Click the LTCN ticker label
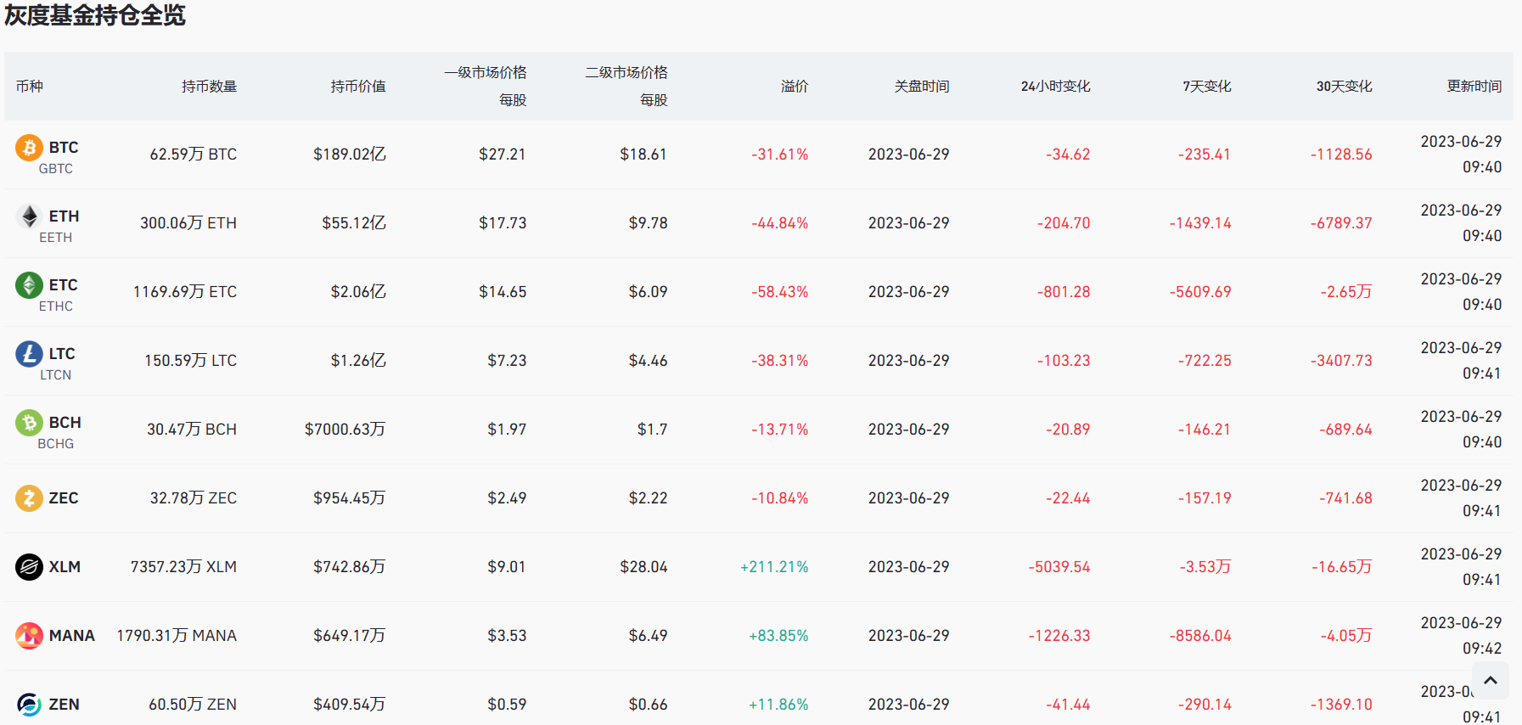1522x725 pixels. pyautogui.click(x=56, y=375)
